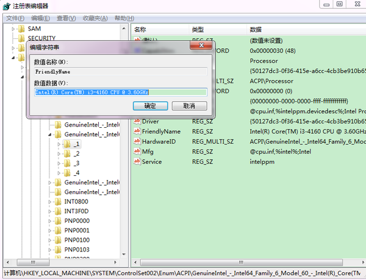This screenshot has height=280, width=366.
Task: Select the _2 folder icon
Action: [x=67, y=154]
